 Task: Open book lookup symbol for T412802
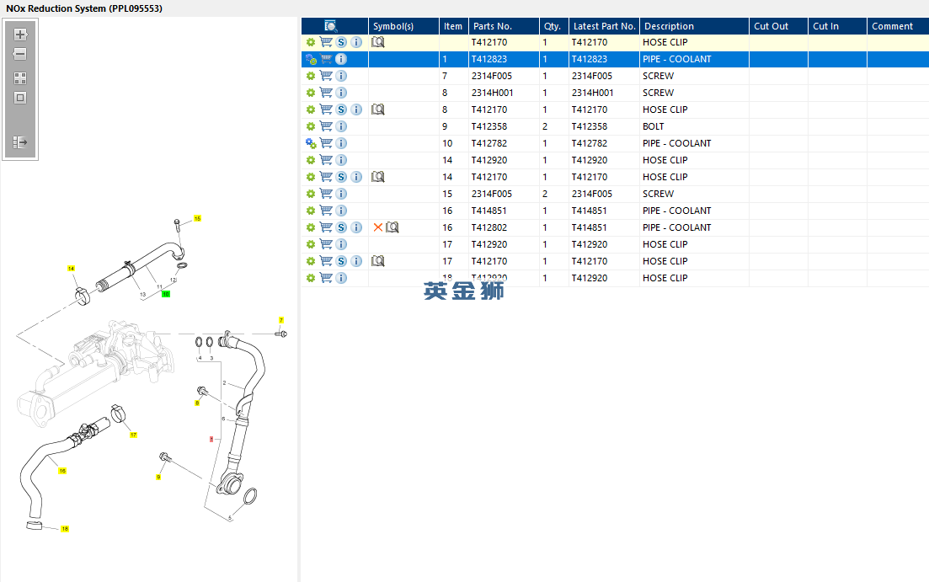392,227
